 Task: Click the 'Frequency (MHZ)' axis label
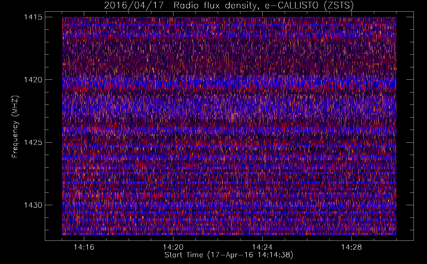tap(15, 127)
